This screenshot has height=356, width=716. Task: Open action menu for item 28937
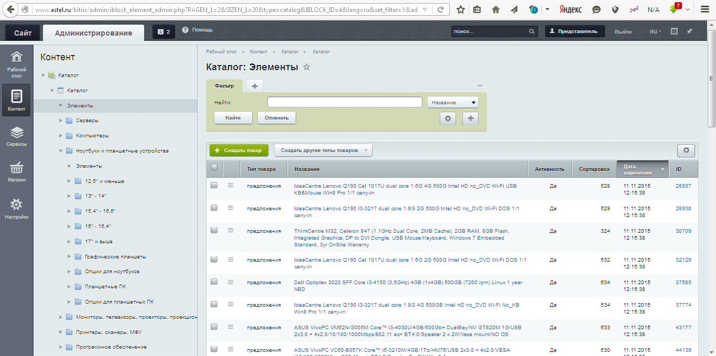(230, 185)
